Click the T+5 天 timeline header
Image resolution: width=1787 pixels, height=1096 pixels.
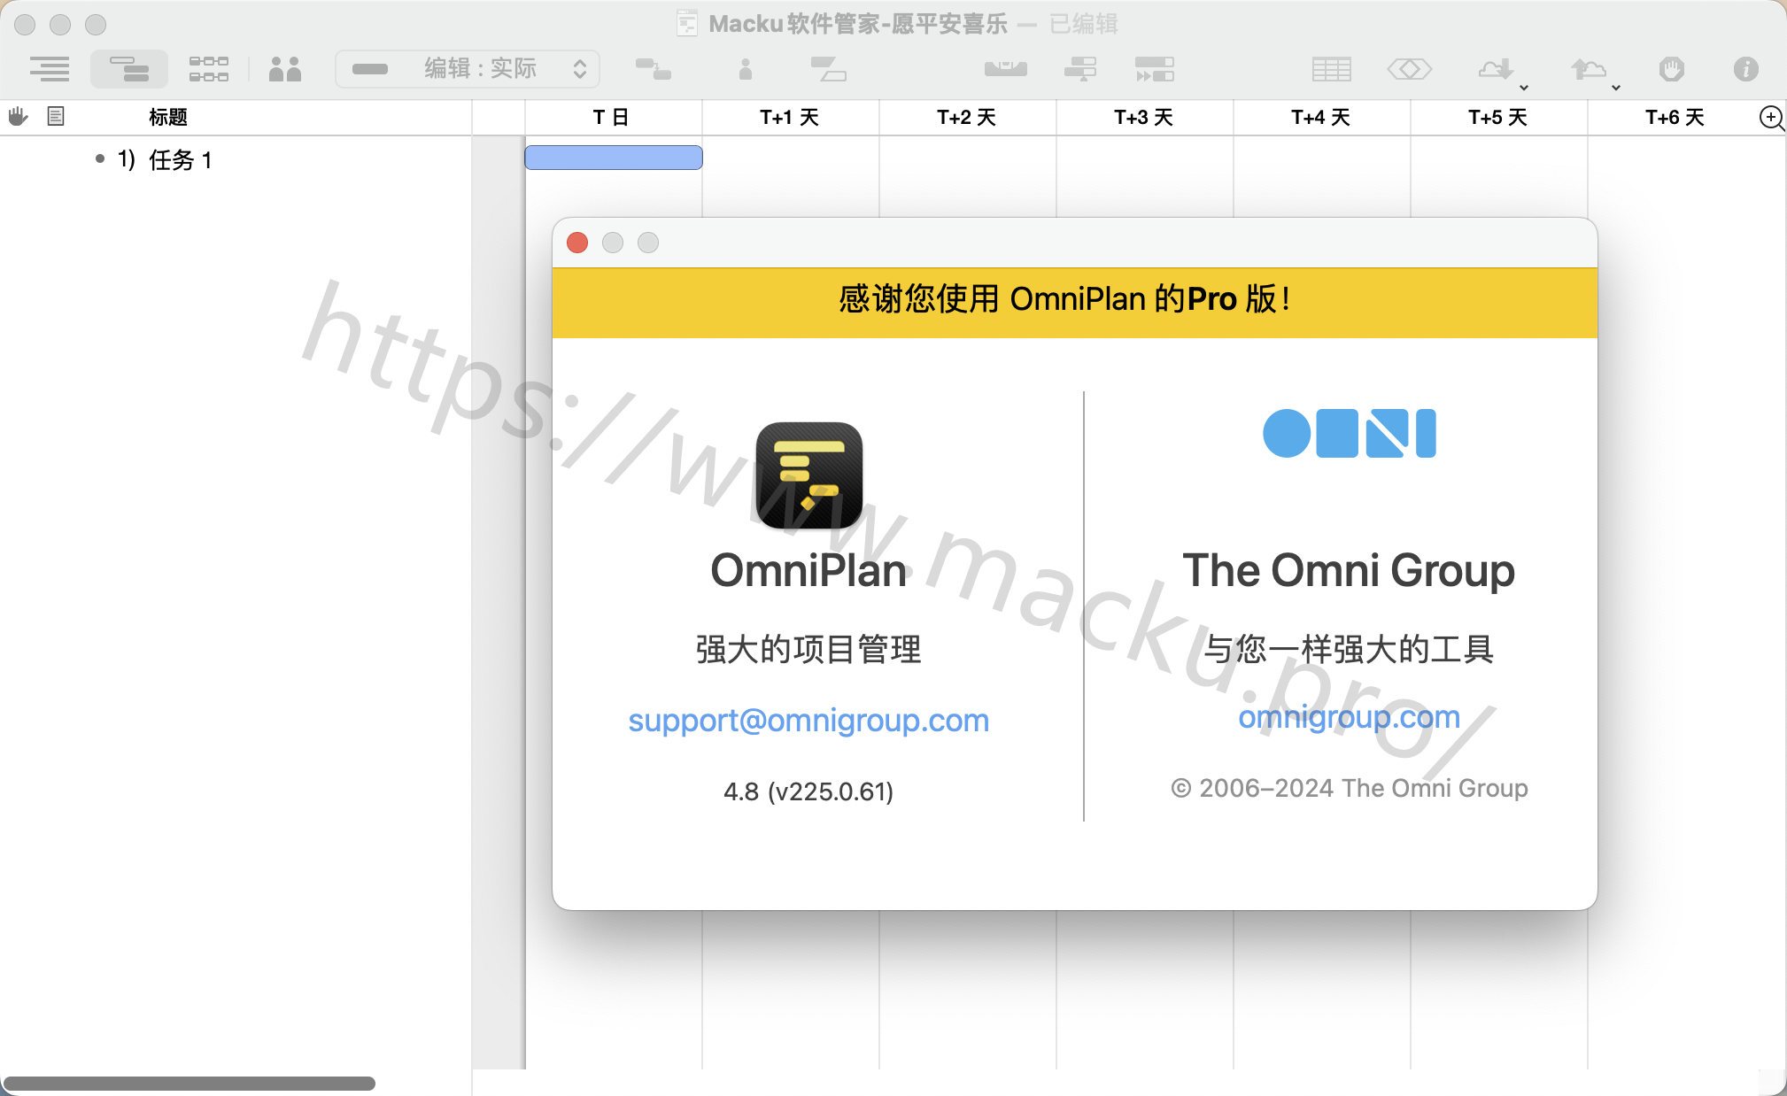click(1497, 117)
